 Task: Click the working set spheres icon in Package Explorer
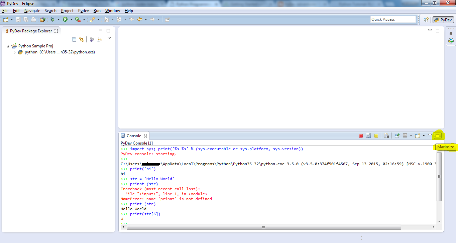coord(92,40)
